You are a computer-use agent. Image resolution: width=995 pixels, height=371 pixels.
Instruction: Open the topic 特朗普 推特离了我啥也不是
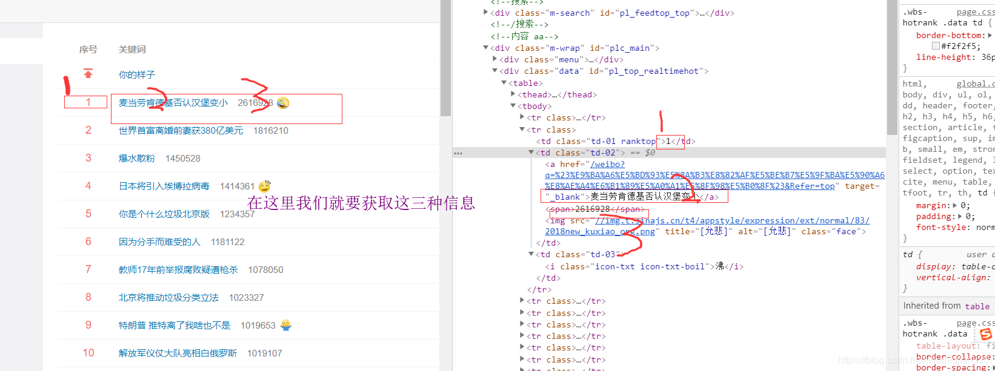click(175, 326)
